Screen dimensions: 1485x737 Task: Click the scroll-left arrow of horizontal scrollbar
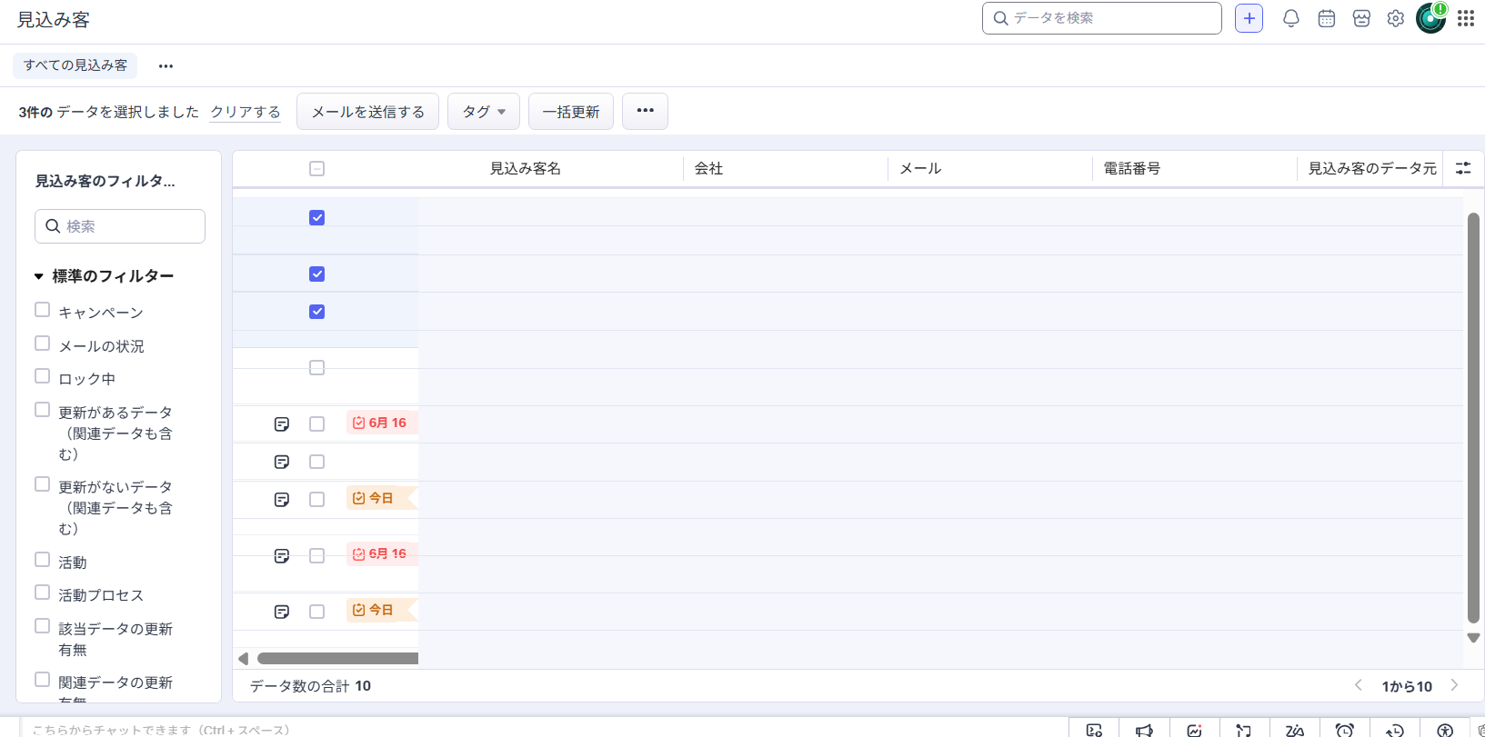pyautogui.click(x=243, y=658)
